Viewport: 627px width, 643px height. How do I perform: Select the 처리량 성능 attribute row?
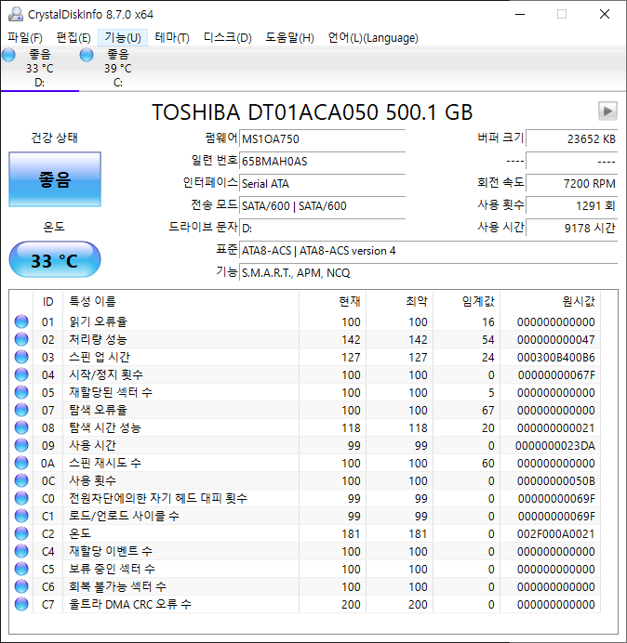tap(305, 339)
